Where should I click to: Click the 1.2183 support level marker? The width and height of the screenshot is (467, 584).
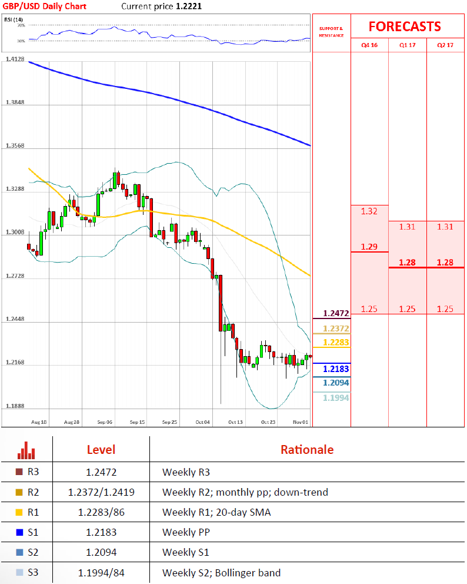coord(336,369)
